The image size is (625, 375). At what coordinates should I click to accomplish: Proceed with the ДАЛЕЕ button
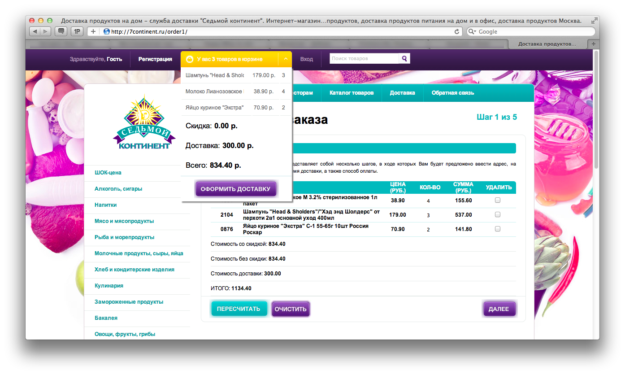[x=499, y=309]
